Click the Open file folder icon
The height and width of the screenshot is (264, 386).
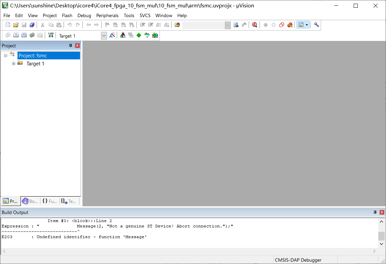tap(16, 25)
